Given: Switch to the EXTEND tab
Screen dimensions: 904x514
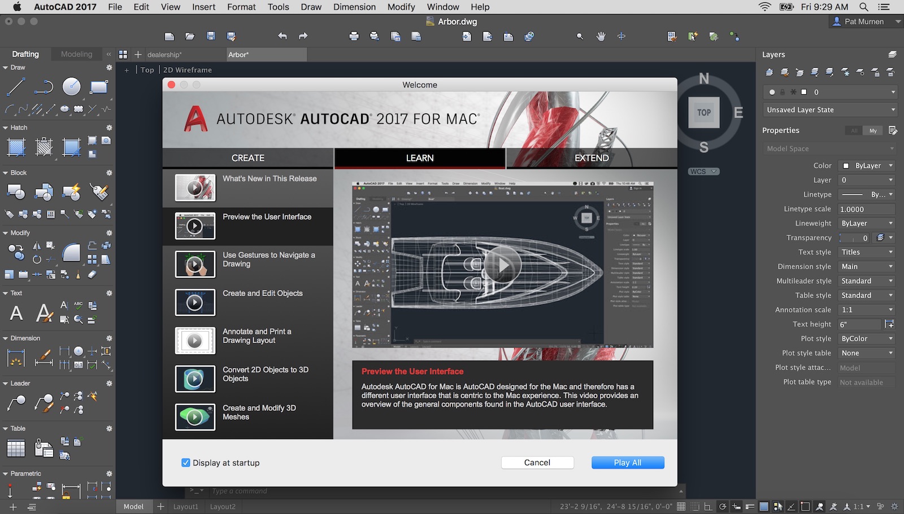Looking at the screenshot, I should click(x=592, y=158).
